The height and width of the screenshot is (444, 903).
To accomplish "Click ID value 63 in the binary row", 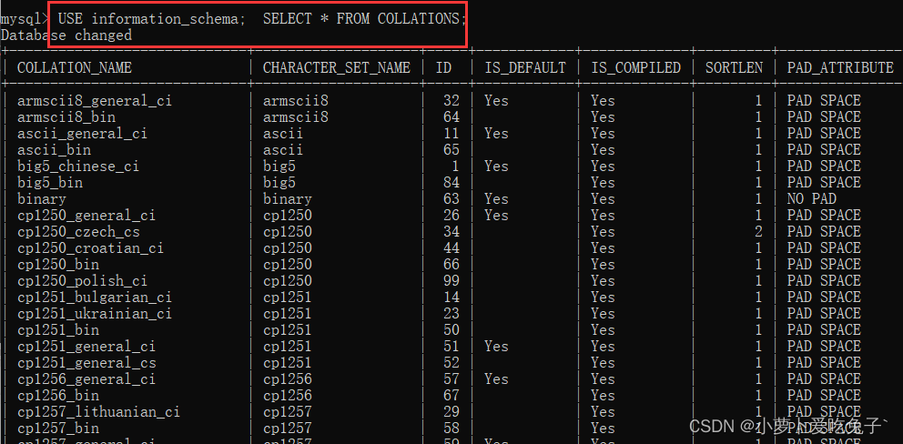I will click(451, 199).
